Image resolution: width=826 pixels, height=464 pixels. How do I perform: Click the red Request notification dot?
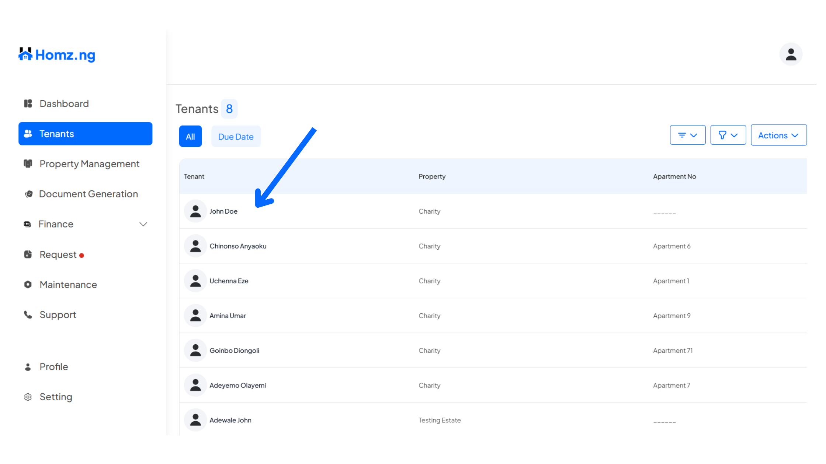(81, 255)
